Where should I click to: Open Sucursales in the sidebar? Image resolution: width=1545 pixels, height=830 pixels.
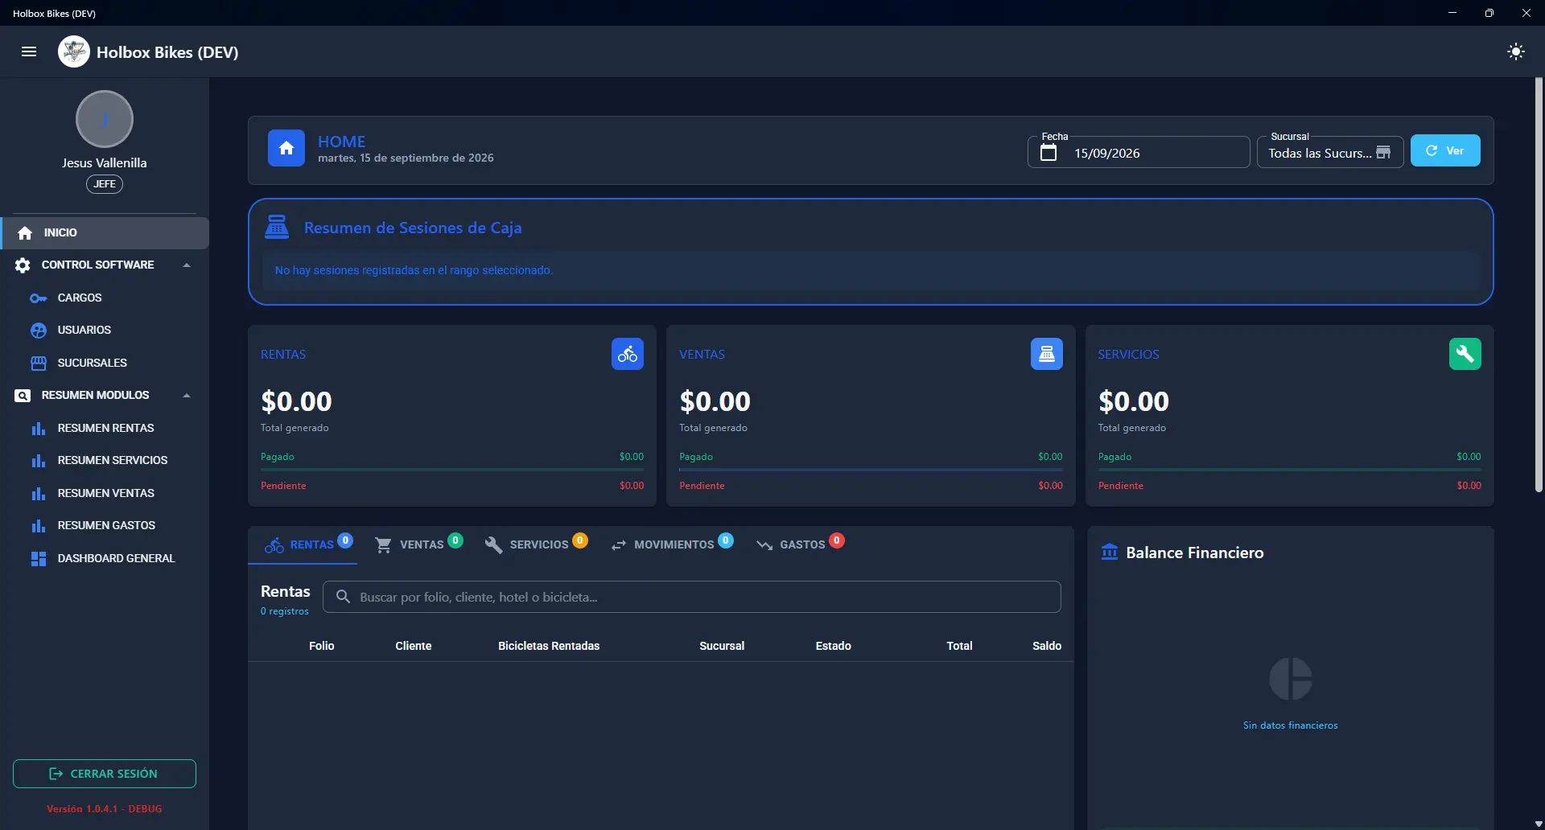tap(105, 363)
